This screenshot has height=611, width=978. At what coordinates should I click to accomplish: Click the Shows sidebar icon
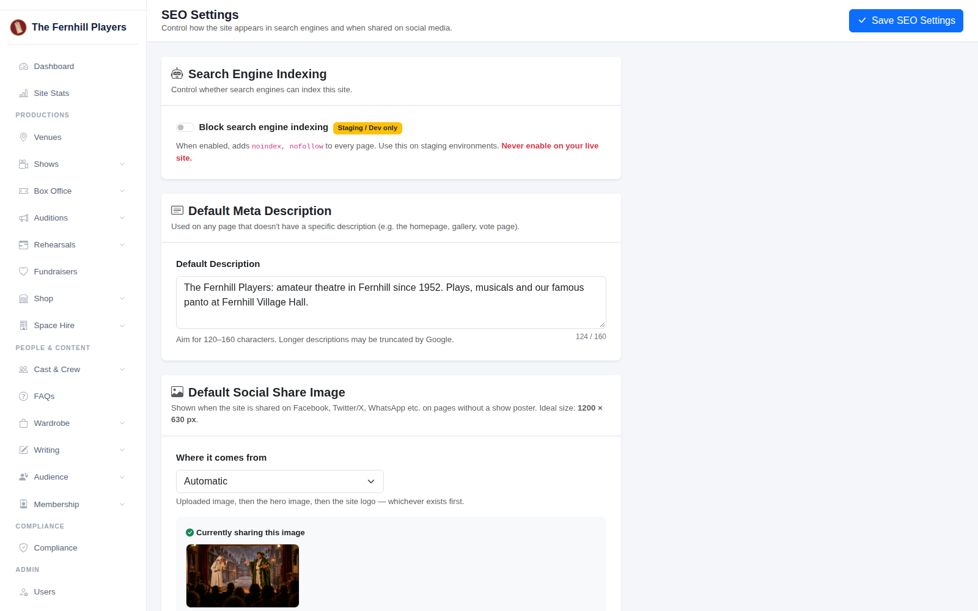(x=24, y=164)
